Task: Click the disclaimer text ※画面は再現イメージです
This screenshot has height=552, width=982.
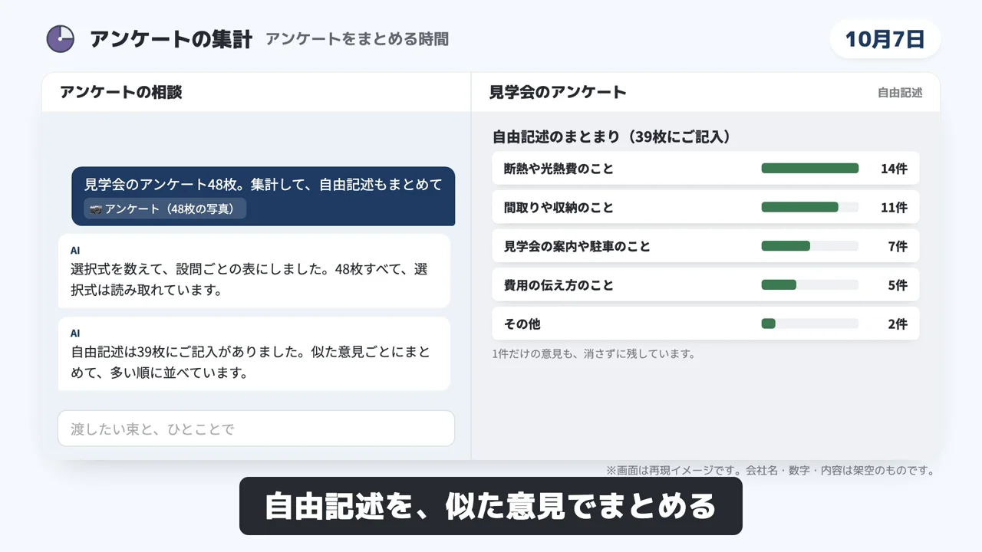Action: point(770,471)
